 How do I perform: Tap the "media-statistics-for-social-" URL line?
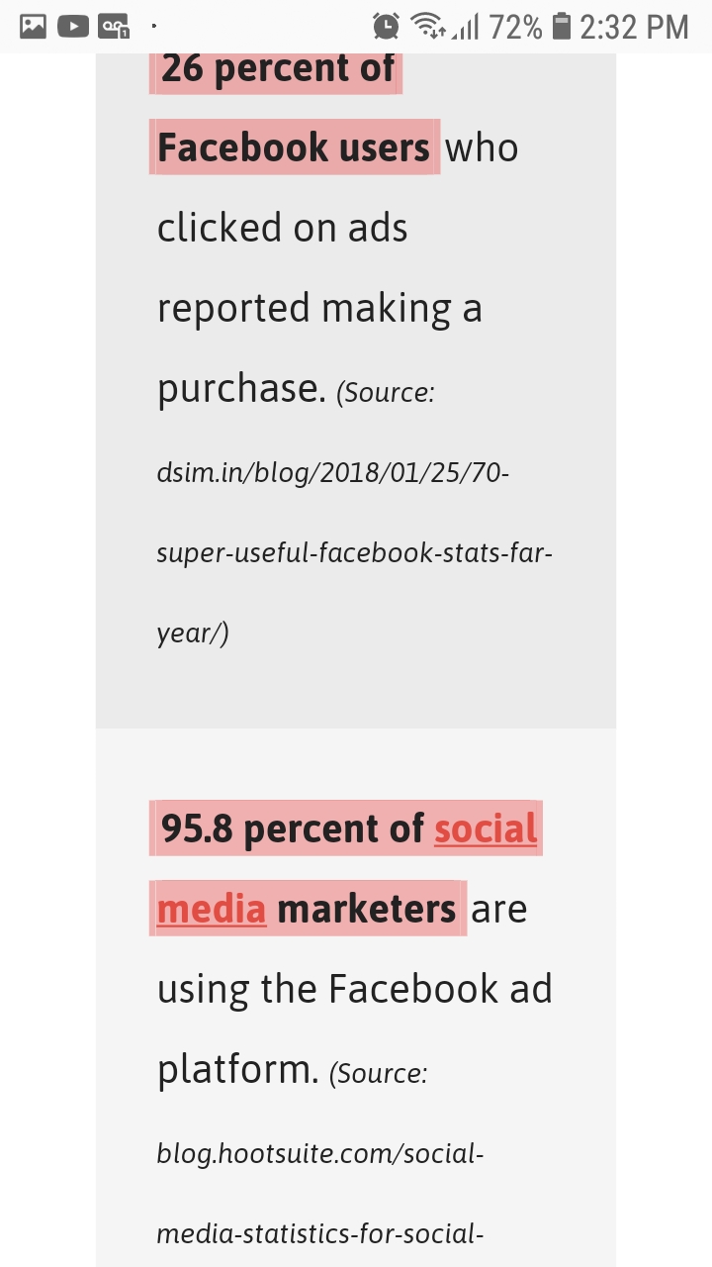(319, 1233)
